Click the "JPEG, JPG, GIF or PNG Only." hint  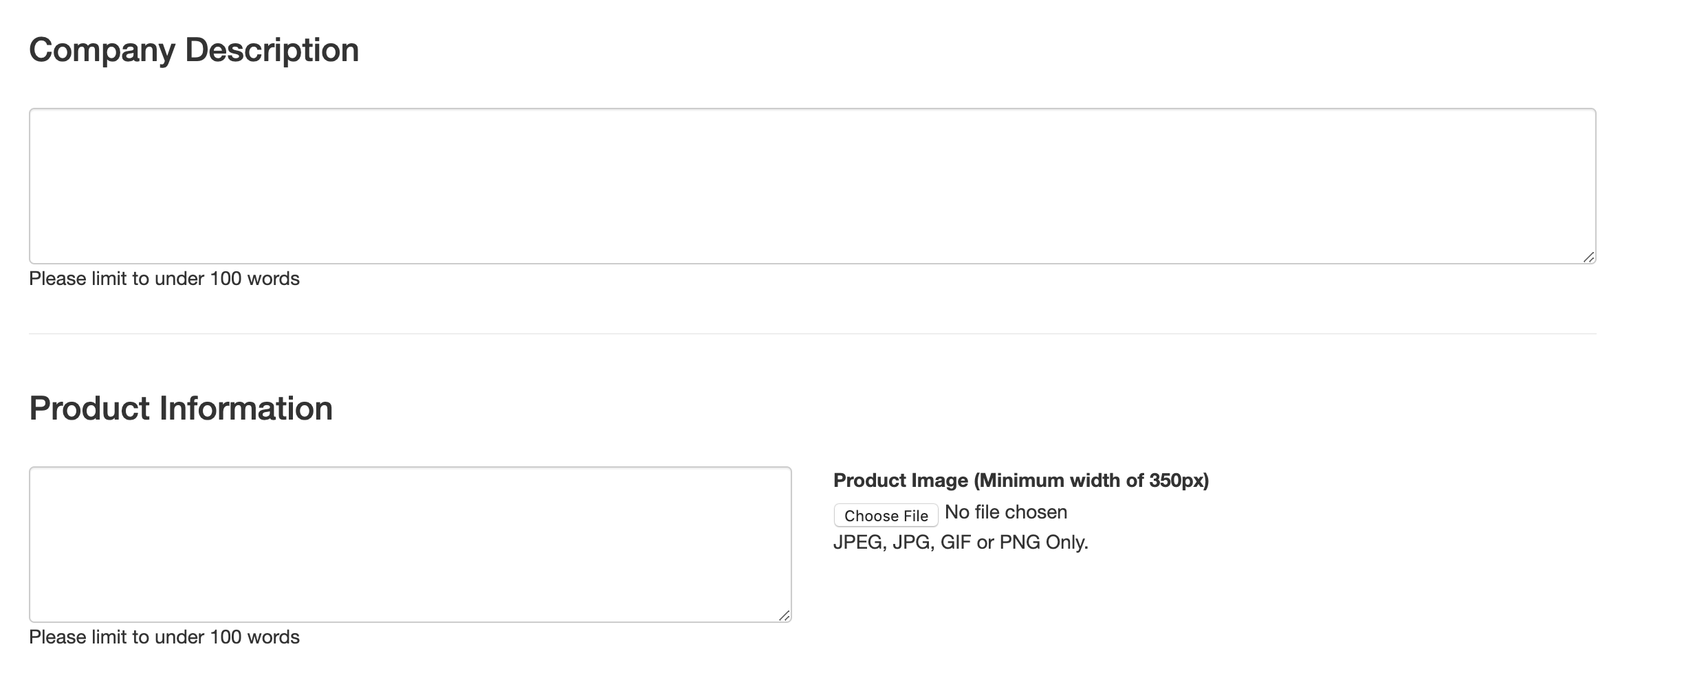coord(961,543)
